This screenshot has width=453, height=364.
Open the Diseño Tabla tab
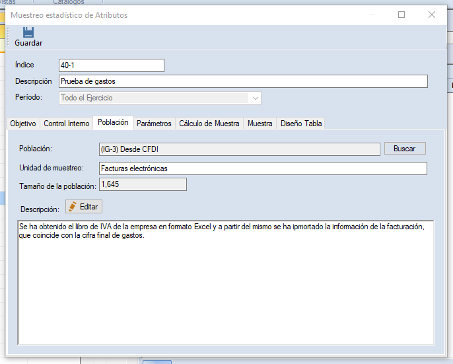pyautogui.click(x=301, y=124)
